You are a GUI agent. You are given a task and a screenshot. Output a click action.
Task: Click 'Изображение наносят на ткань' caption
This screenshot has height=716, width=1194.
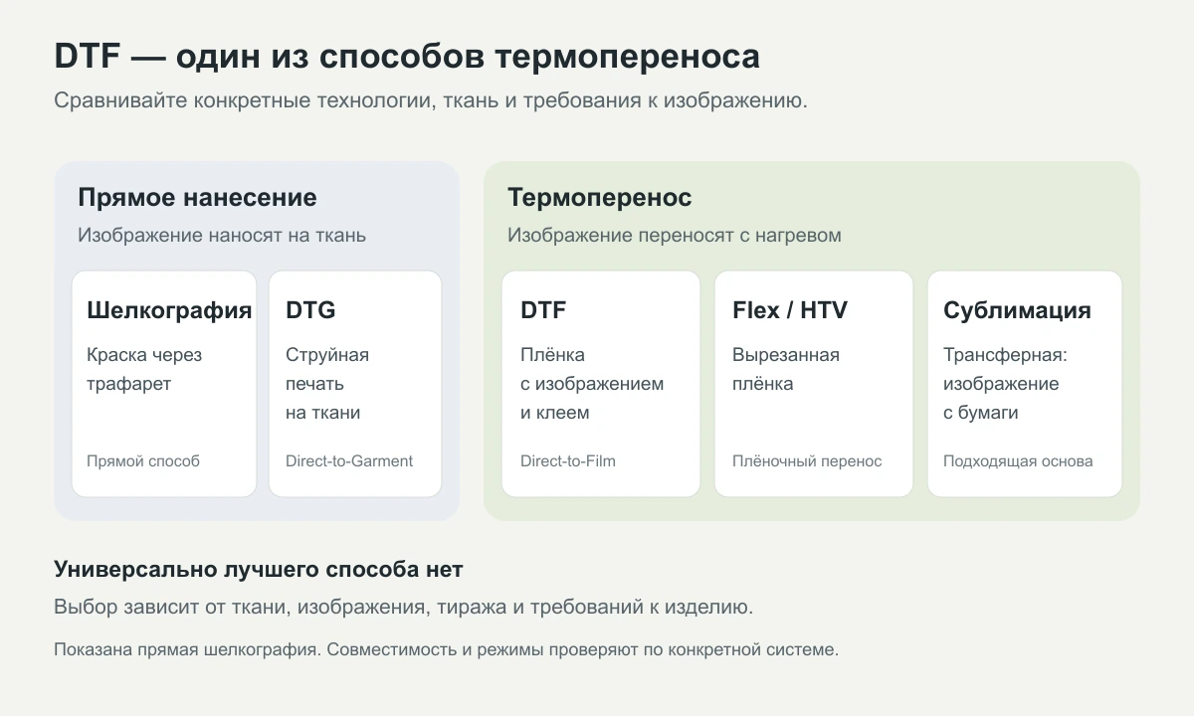pos(222,236)
